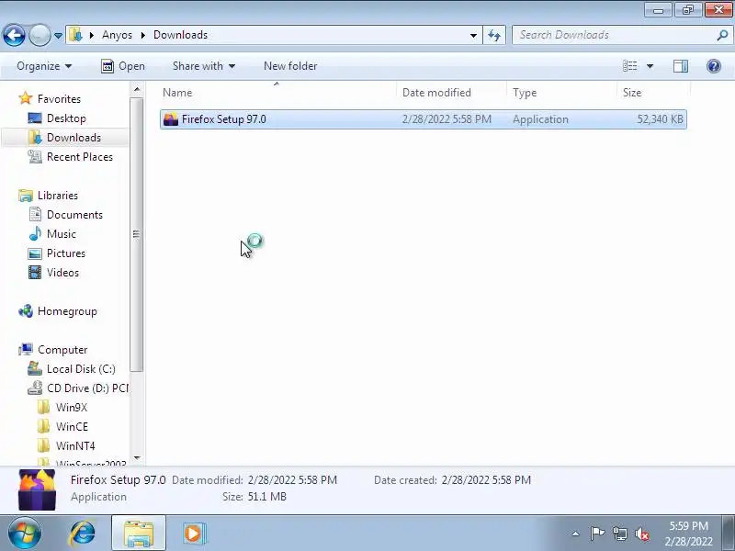This screenshot has height=551, width=735.
Task: Click the large Firefox icon in details pane
Action: tap(37, 489)
